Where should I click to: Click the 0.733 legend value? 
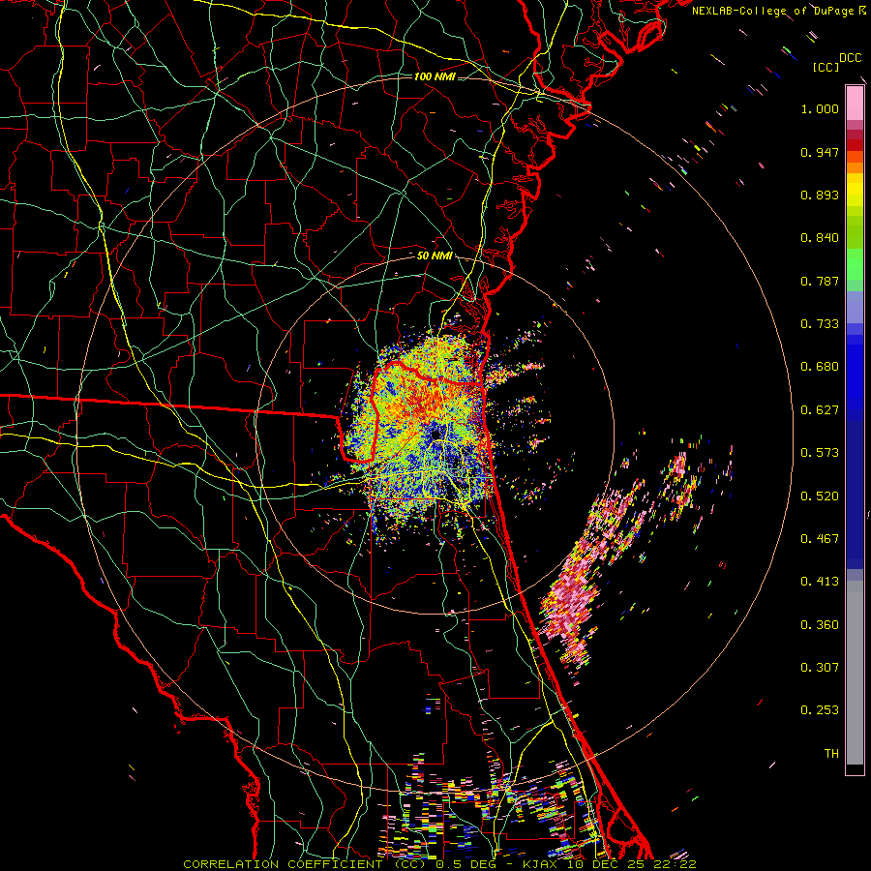[820, 324]
